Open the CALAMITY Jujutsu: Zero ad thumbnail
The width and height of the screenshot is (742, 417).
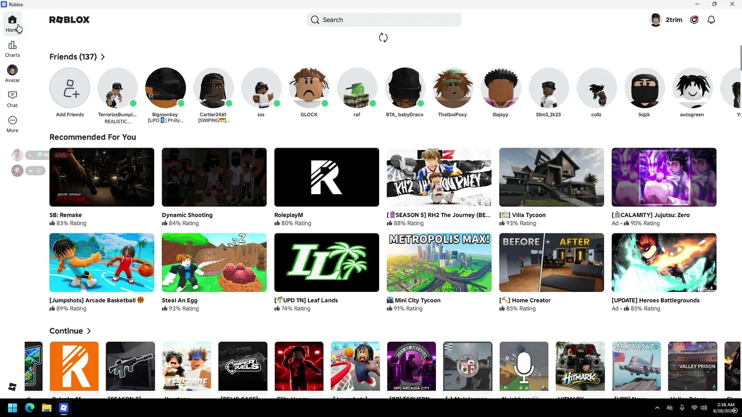(x=664, y=177)
